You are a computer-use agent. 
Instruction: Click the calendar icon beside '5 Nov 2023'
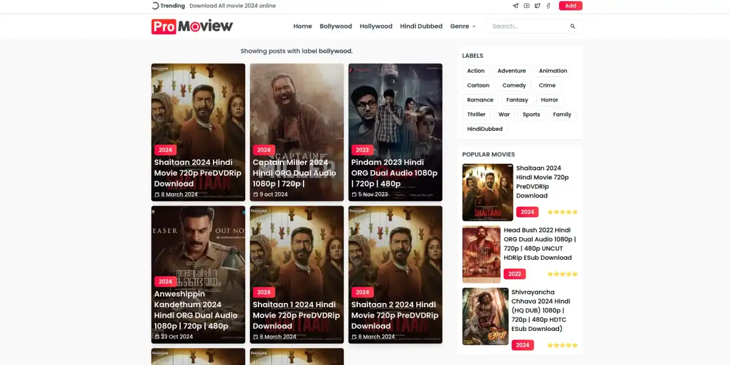(x=354, y=195)
